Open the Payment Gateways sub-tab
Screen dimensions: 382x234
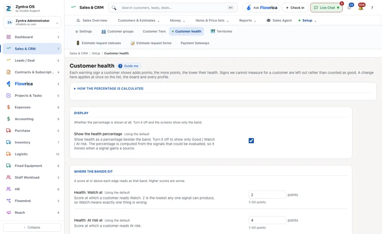[195, 43]
